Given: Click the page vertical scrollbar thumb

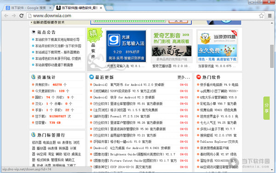Looking at the screenshot, I should coord(272,56).
